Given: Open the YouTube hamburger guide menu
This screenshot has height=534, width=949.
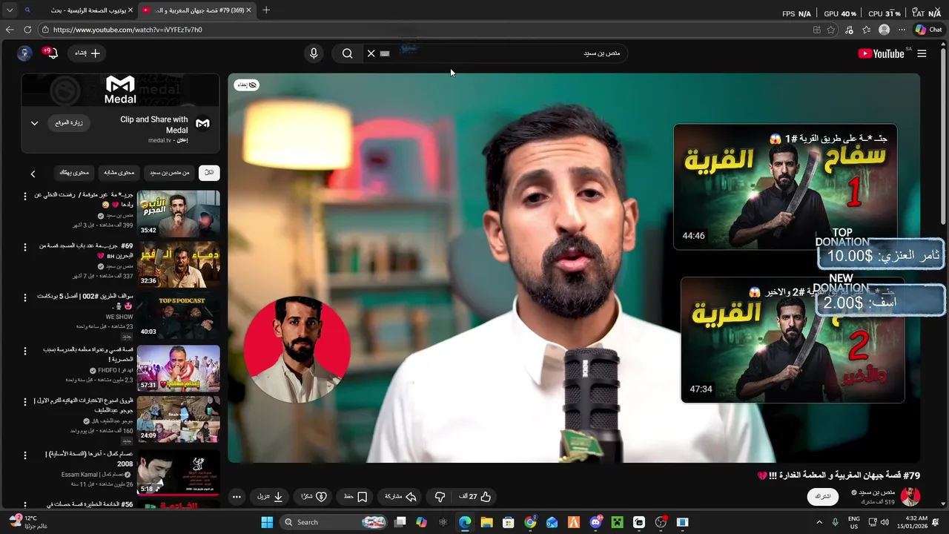Looking at the screenshot, I should [x=922, y=53].
